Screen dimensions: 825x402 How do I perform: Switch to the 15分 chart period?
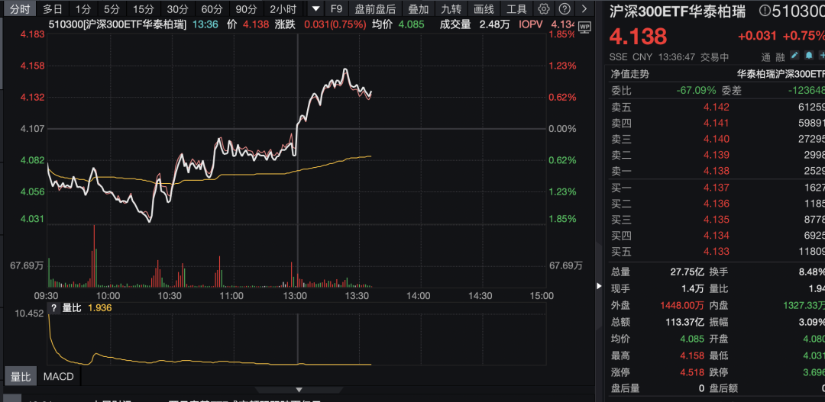(143, 9)
